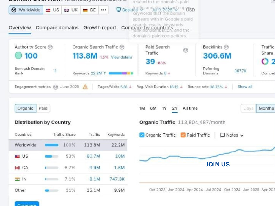Set chart range to 2Y

(x=175, y=108)
